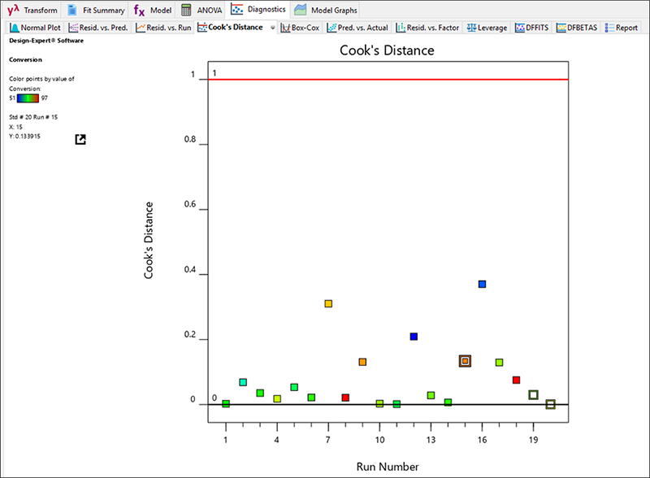Open the Transform tab
This screenshot has height=478, width=650.
point(32,10)
